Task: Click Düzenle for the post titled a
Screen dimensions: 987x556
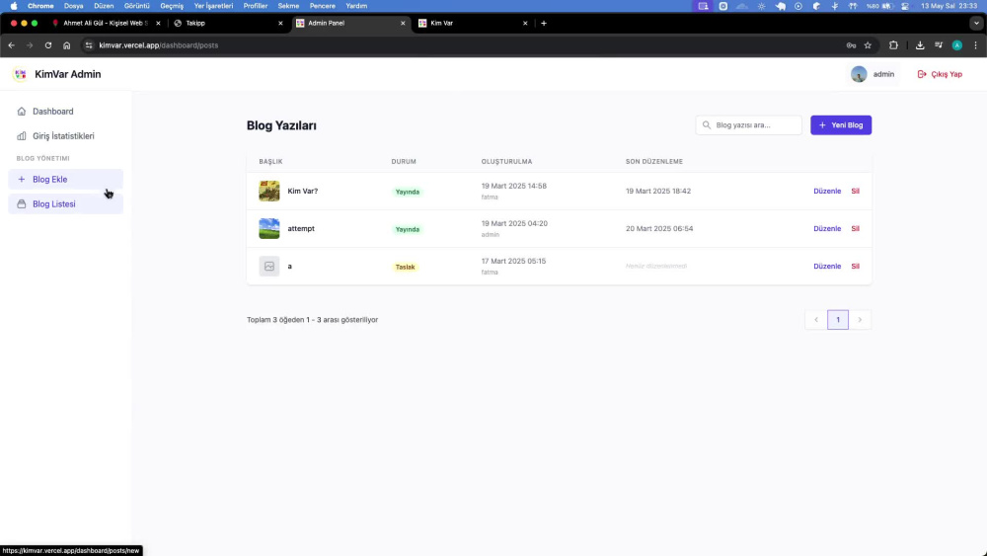Action: coord(827,267)
